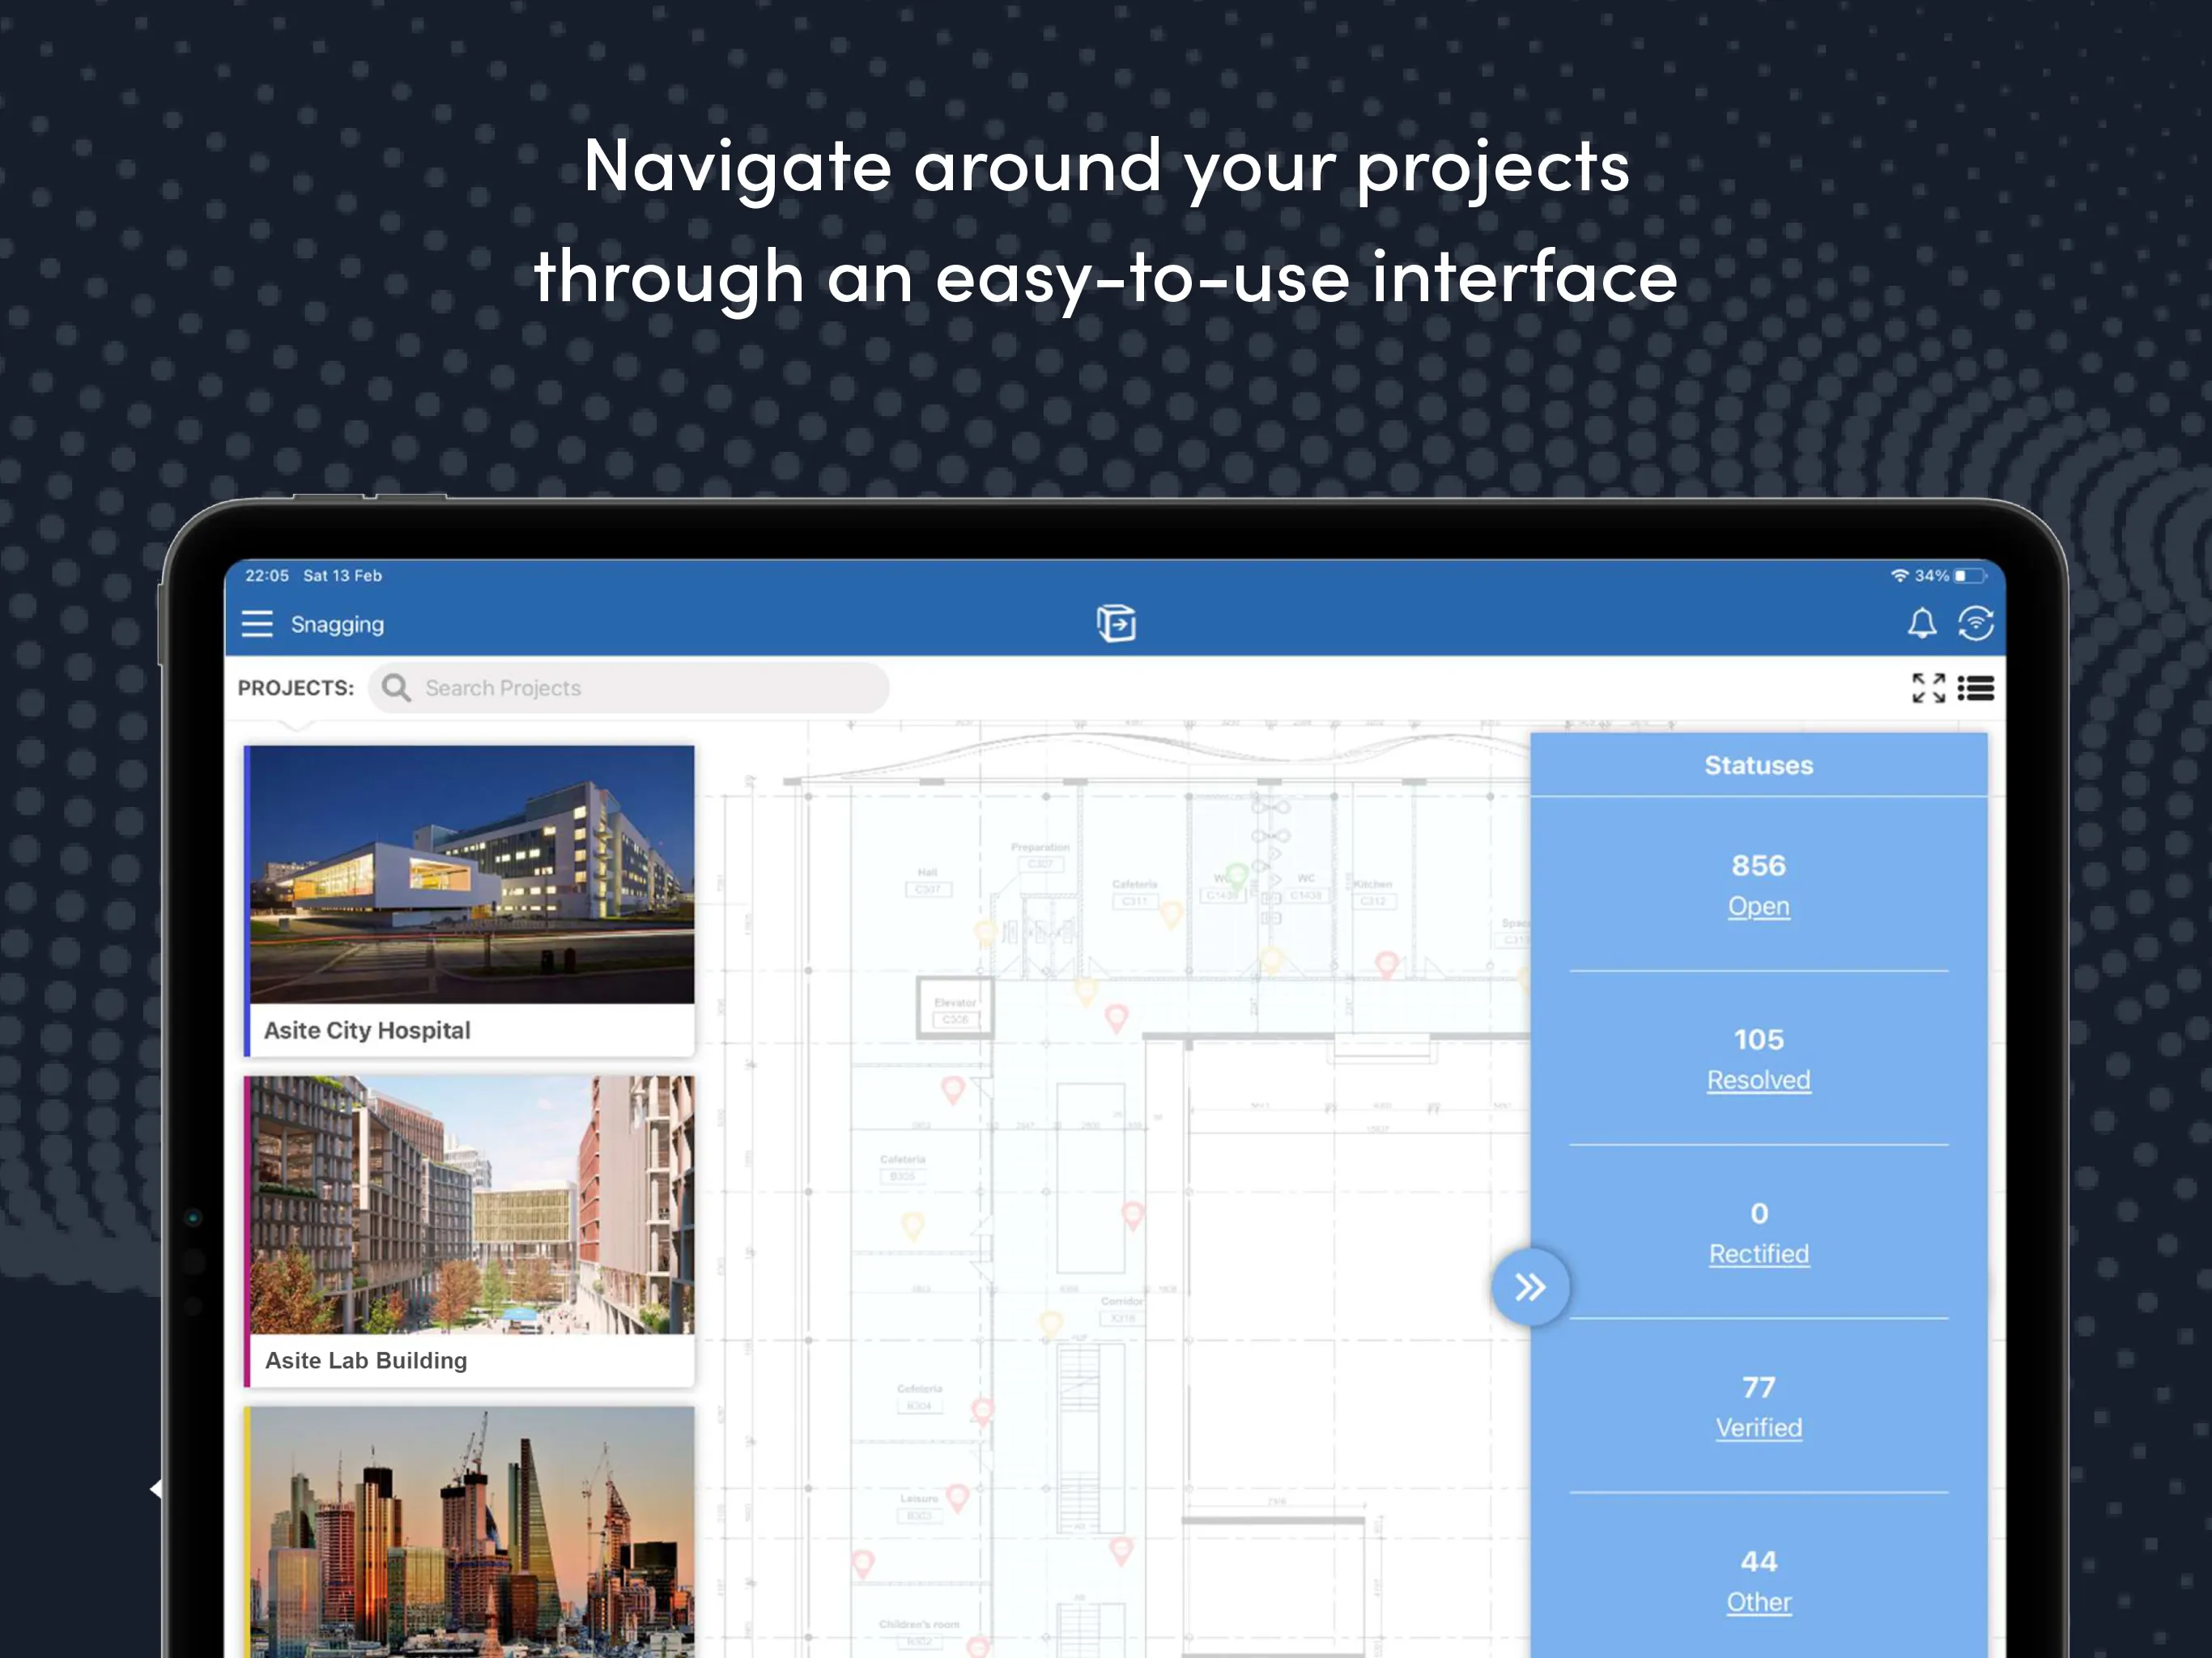Screen dimensions: 2212x1658
Task: Collapse Statuses panel with double-chevron button
Action: point(1530,1287)
